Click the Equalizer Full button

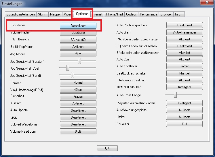tap(184, 124)
